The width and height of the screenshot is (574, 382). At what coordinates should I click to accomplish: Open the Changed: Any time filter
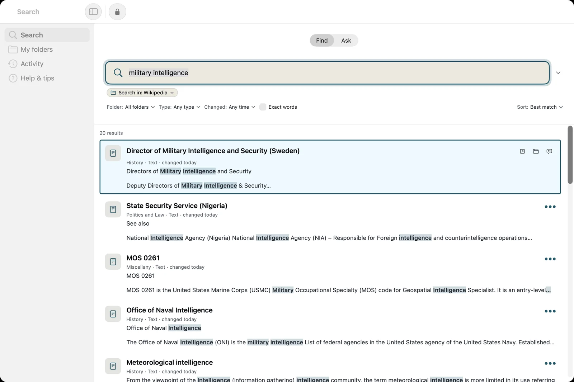tap(230, 107)
